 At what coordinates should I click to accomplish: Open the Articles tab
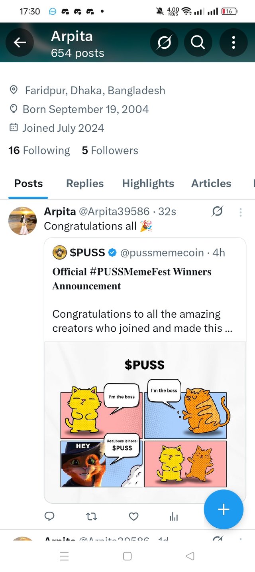point(211,184)
